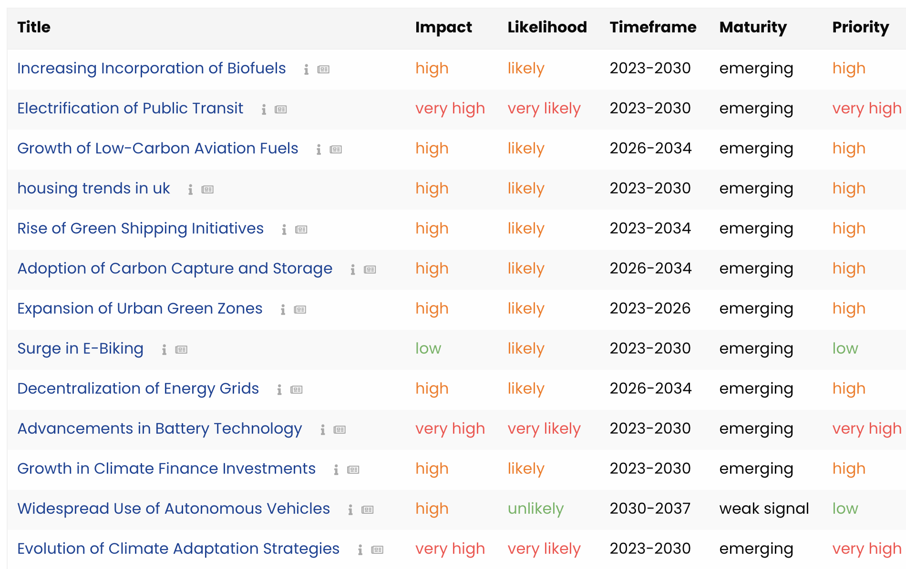Click news icon beside housing trends in uk
The height and width of the screenshot is (569, 906).
click(x=207, y=190)
